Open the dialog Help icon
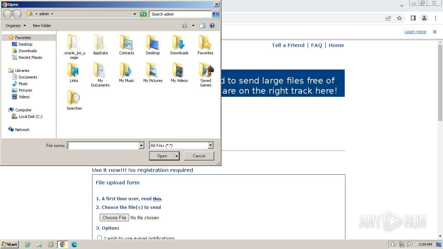 point(212,26)
